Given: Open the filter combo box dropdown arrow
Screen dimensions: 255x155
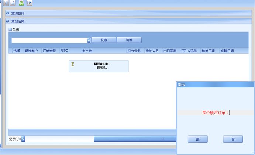Looking at the screenshot, I should [89, 40].
